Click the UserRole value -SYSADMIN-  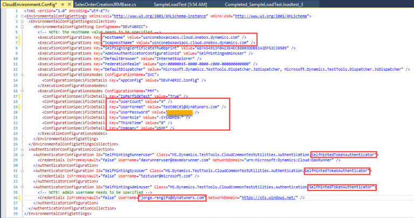pos(170,118)
